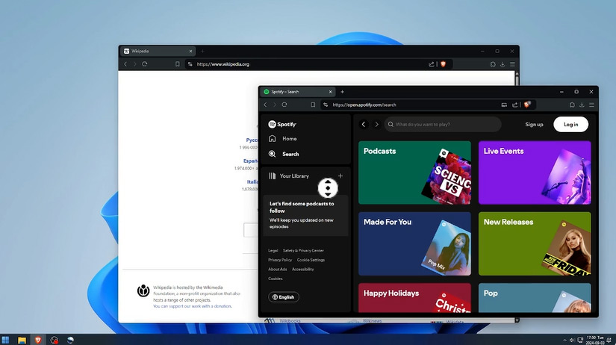This screenshot has height=345, width=616.
Task: Bookmark the Wikipedia page
Action: [177, 64]
